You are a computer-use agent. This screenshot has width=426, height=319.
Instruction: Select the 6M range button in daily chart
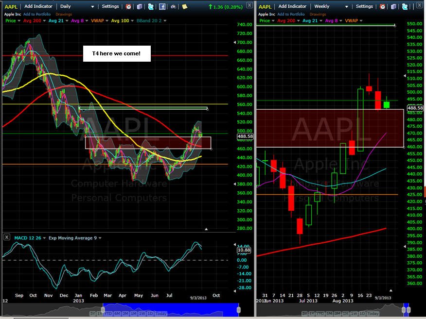[x=117, y=313]
